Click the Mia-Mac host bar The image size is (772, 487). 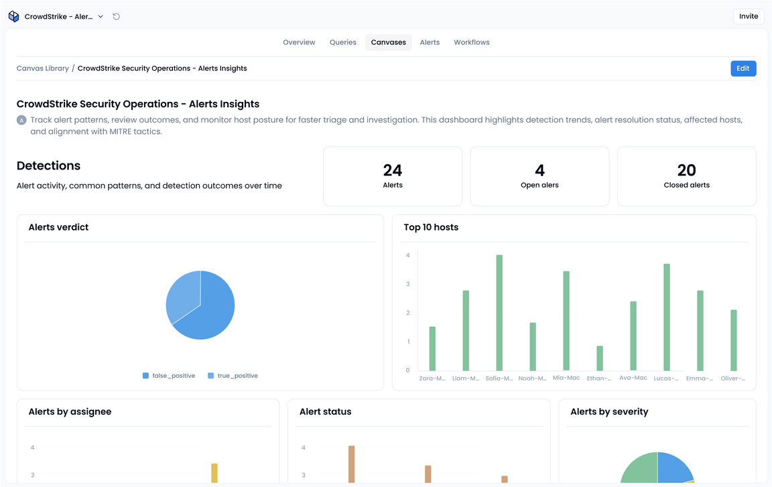566,321
